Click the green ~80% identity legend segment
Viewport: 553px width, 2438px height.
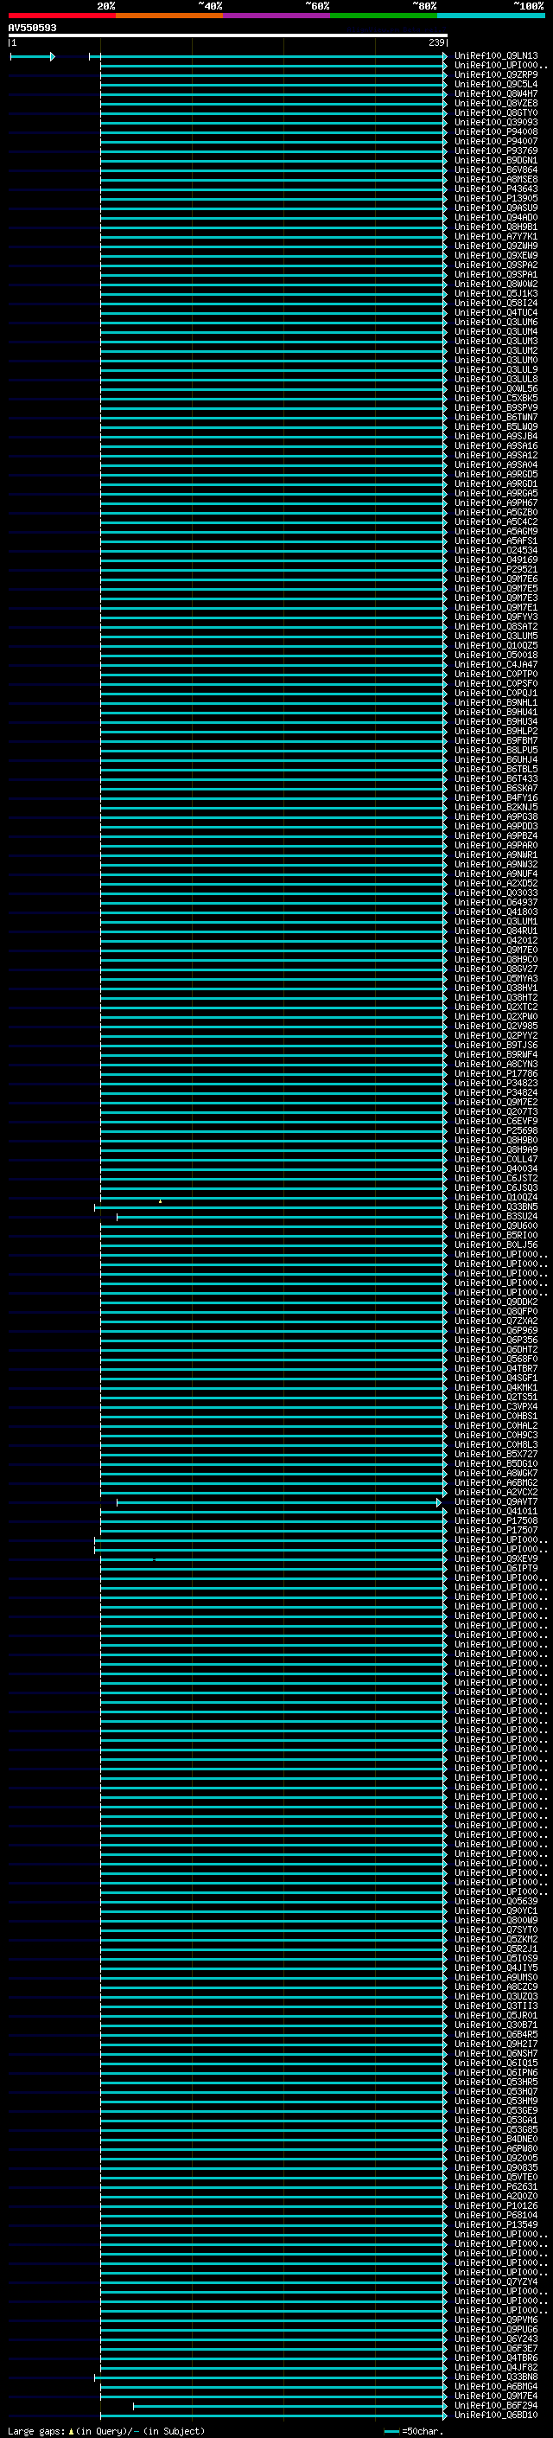click(384, 16)
